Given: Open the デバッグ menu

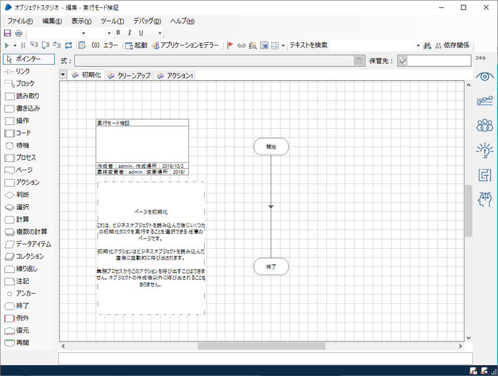Looking at the screenshot, I should point(147,21).
